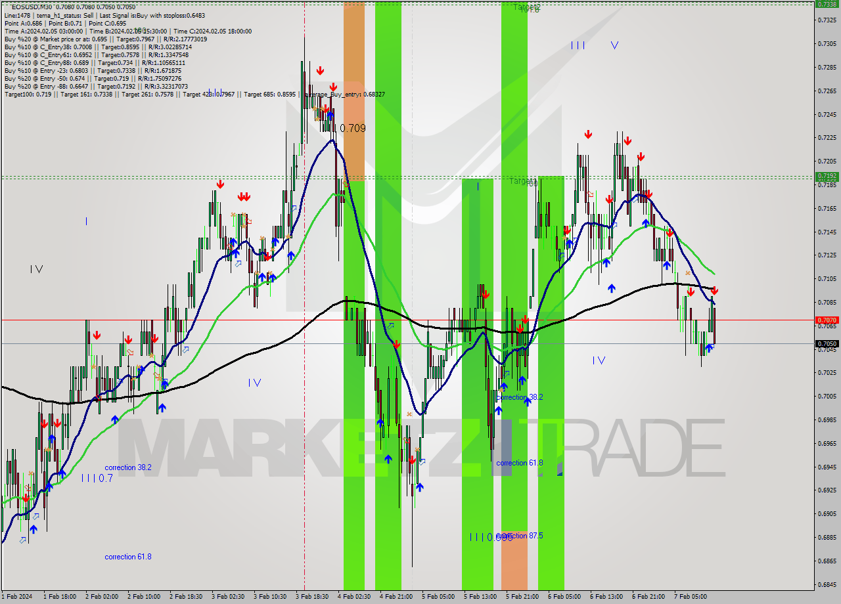This screenshot has height=604, width=841.
Task: Select the 'Target100: 0.719' targets summary line
Action: pos(194,95)
